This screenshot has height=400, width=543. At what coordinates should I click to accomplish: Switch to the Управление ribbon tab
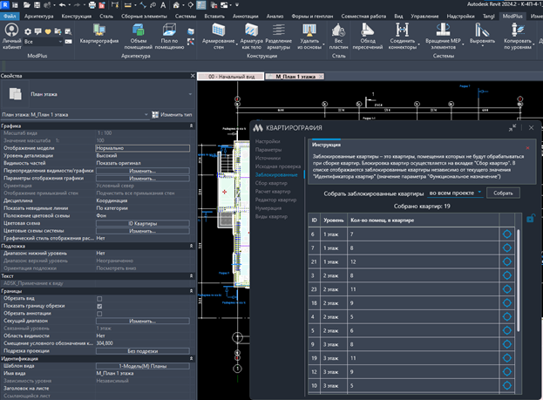point(424,17)
